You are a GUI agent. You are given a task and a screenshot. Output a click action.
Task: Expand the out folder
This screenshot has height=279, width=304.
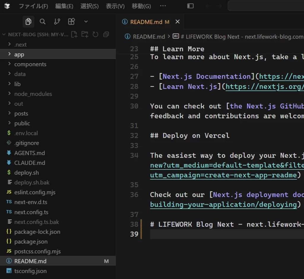(x=58, y=104)
